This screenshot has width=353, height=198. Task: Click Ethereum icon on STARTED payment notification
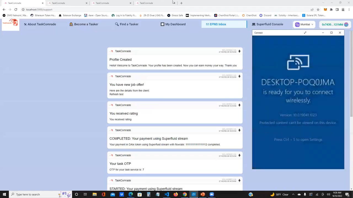click(239, 180)
